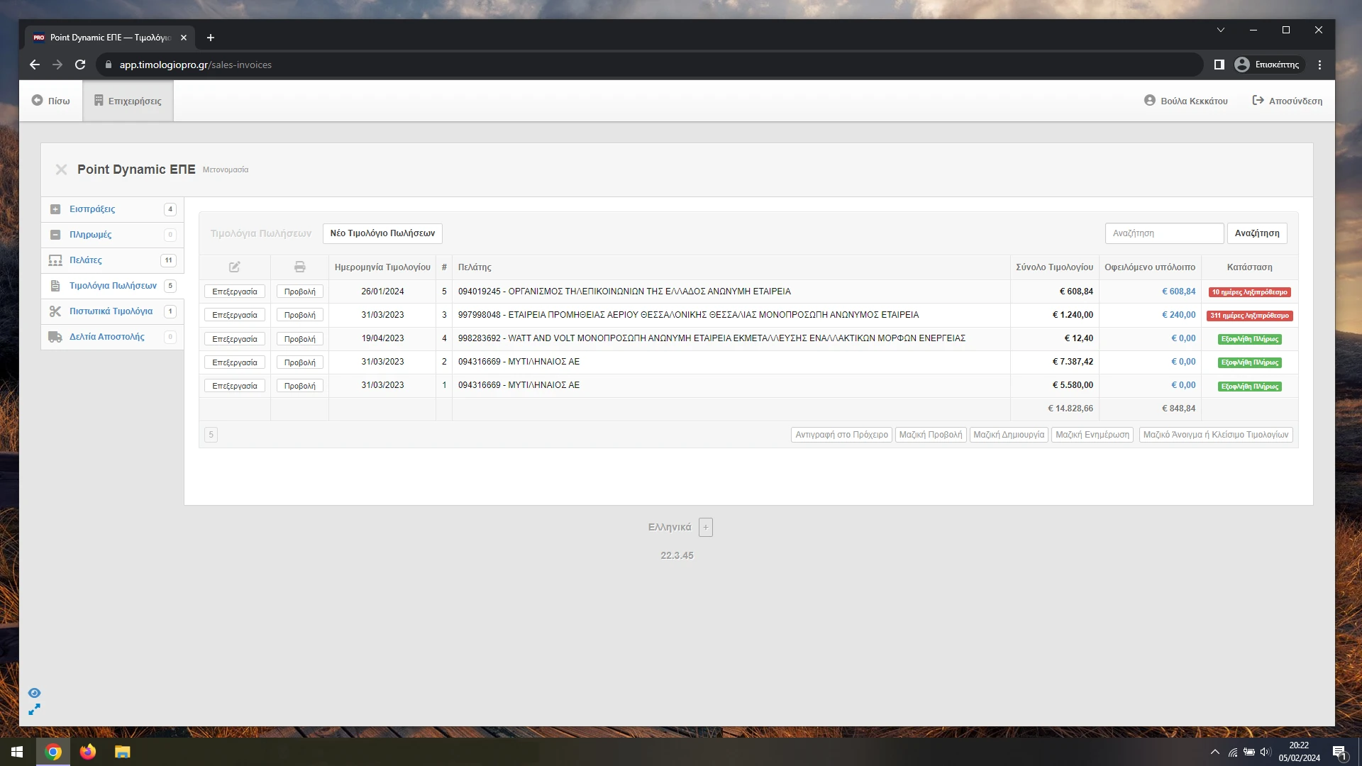Click the truck icon for Δελτία Αποστολής
This screenshot has height=766, width=1362.
point(55,337)
